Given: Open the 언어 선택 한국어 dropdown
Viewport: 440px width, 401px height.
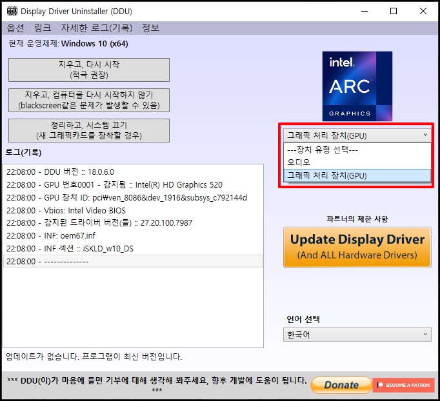Looking at the screenshot, I should (357, 335).
